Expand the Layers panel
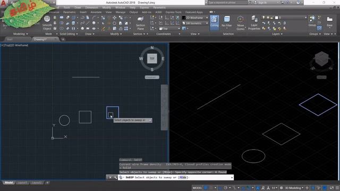 tap(277, 34)
